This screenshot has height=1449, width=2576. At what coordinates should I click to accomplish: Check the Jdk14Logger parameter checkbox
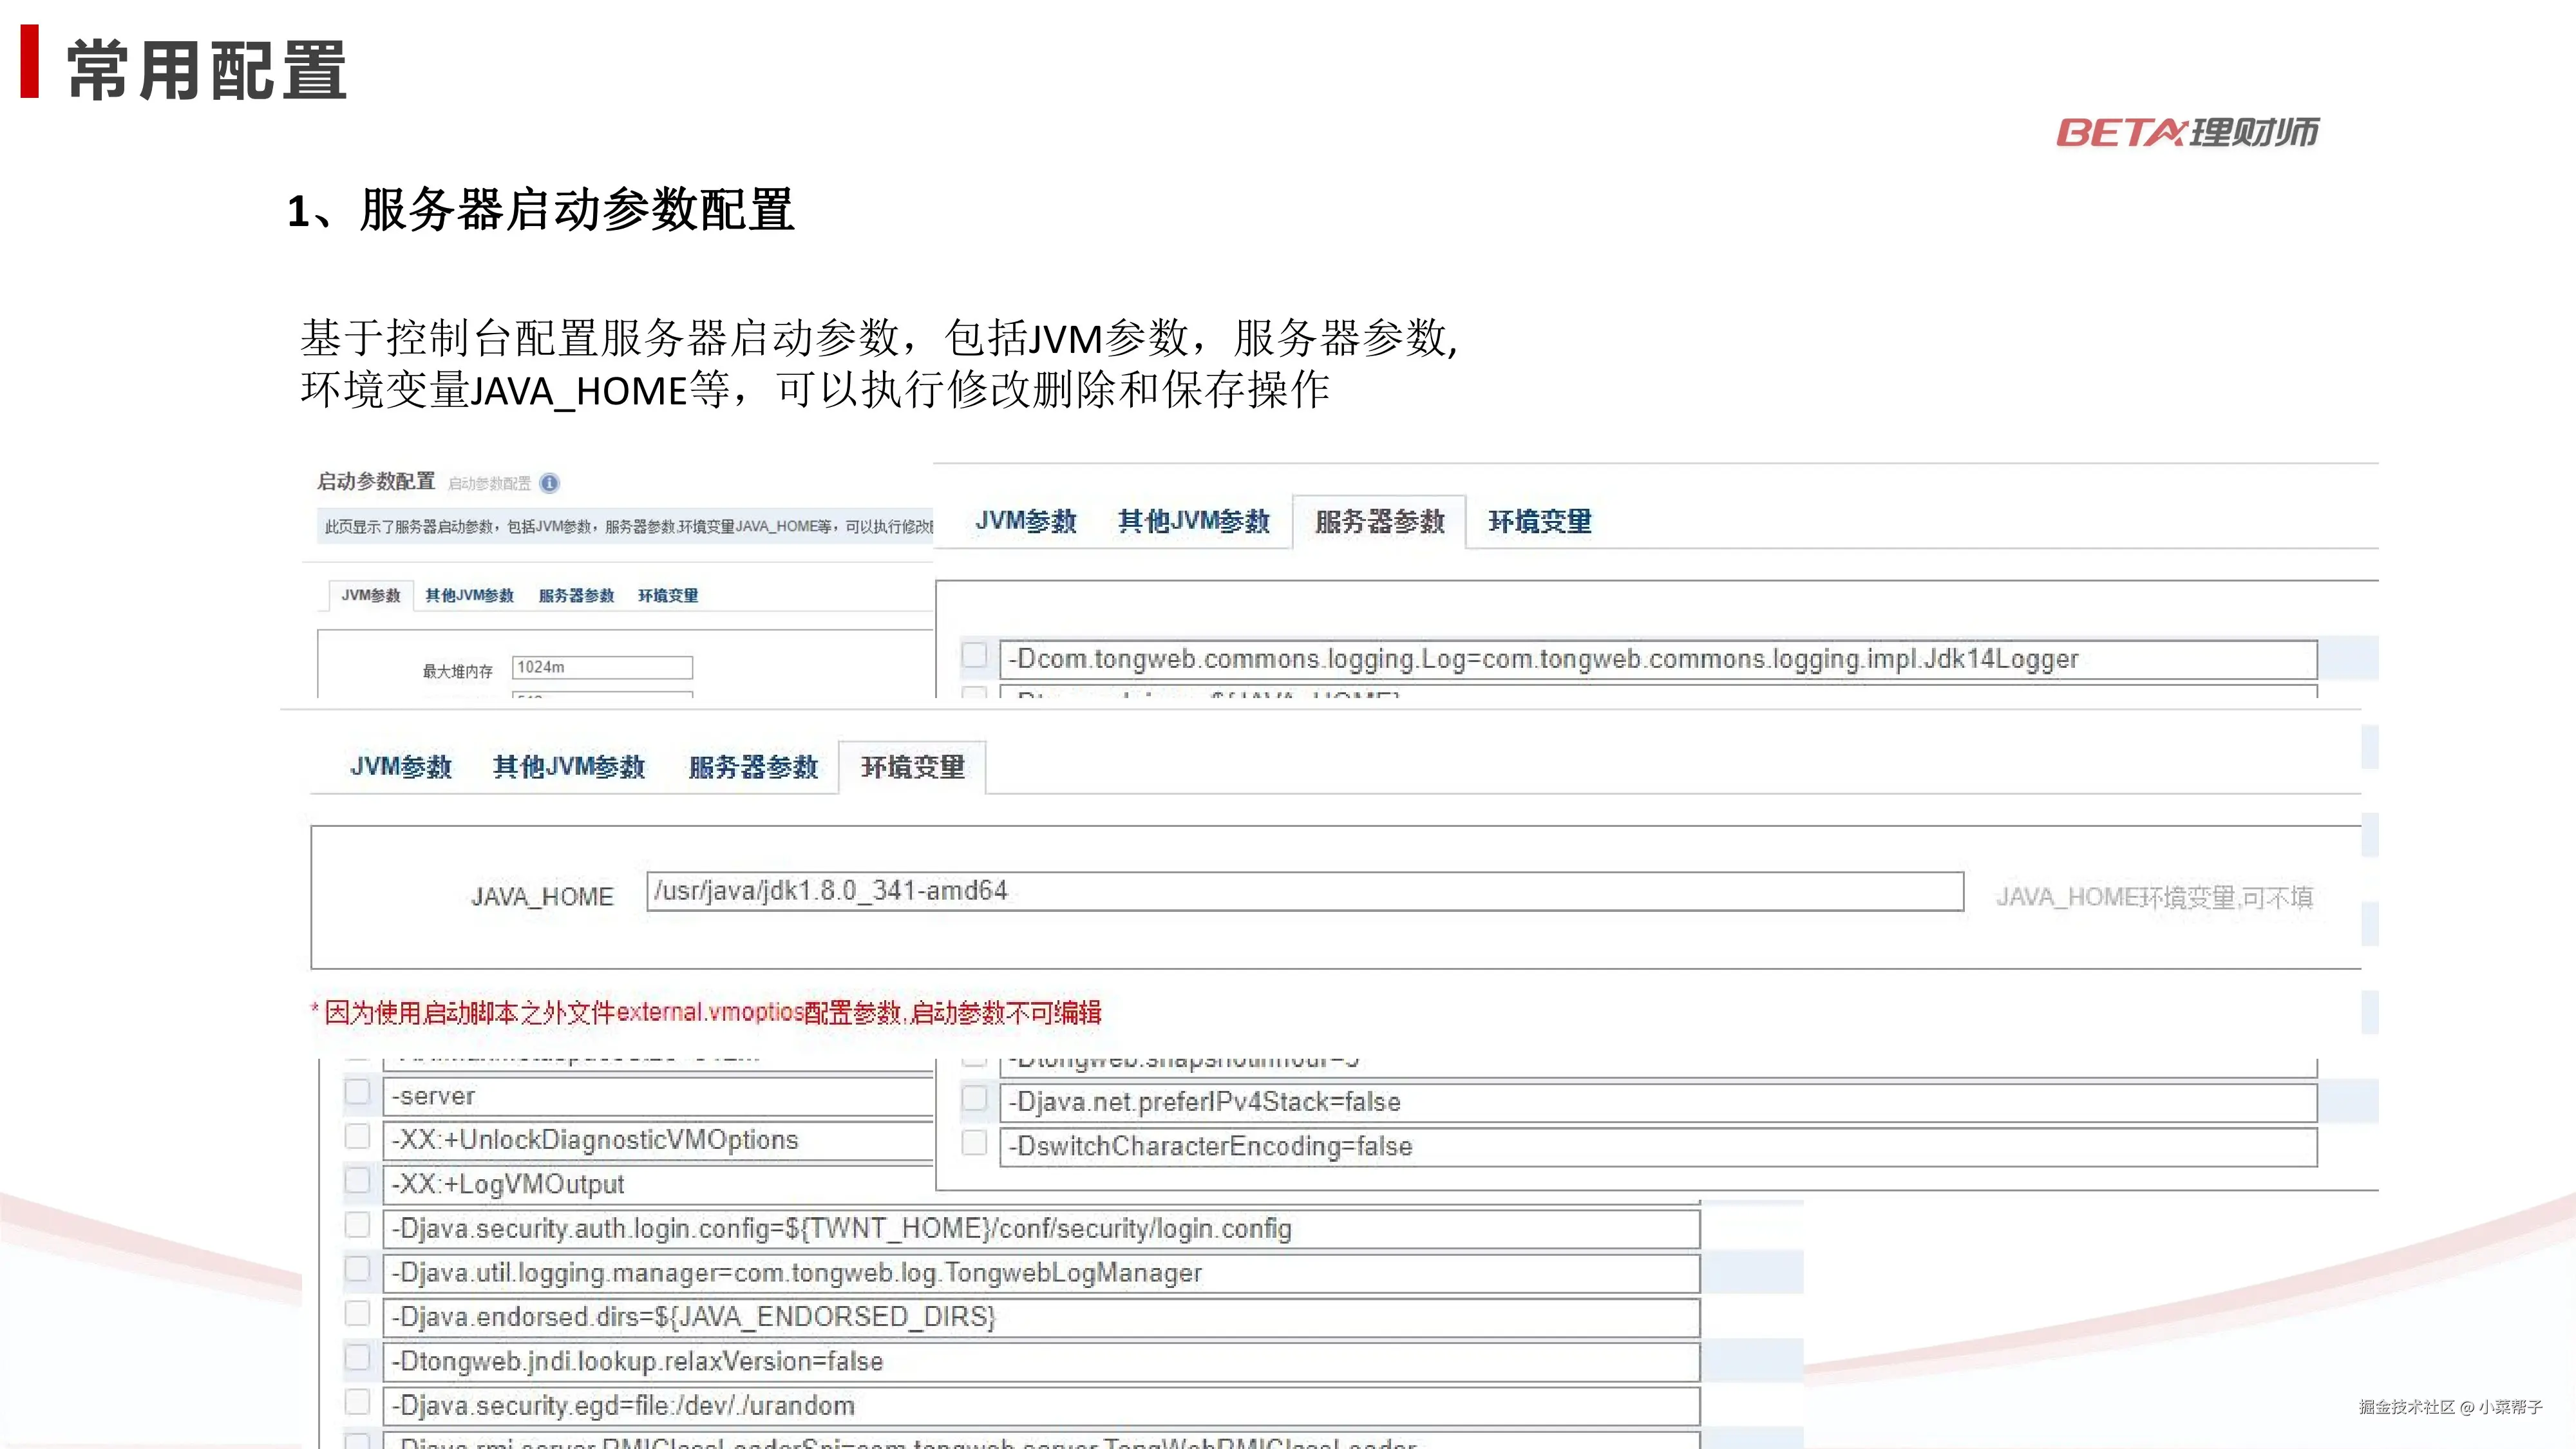click(x=974, y=655)
